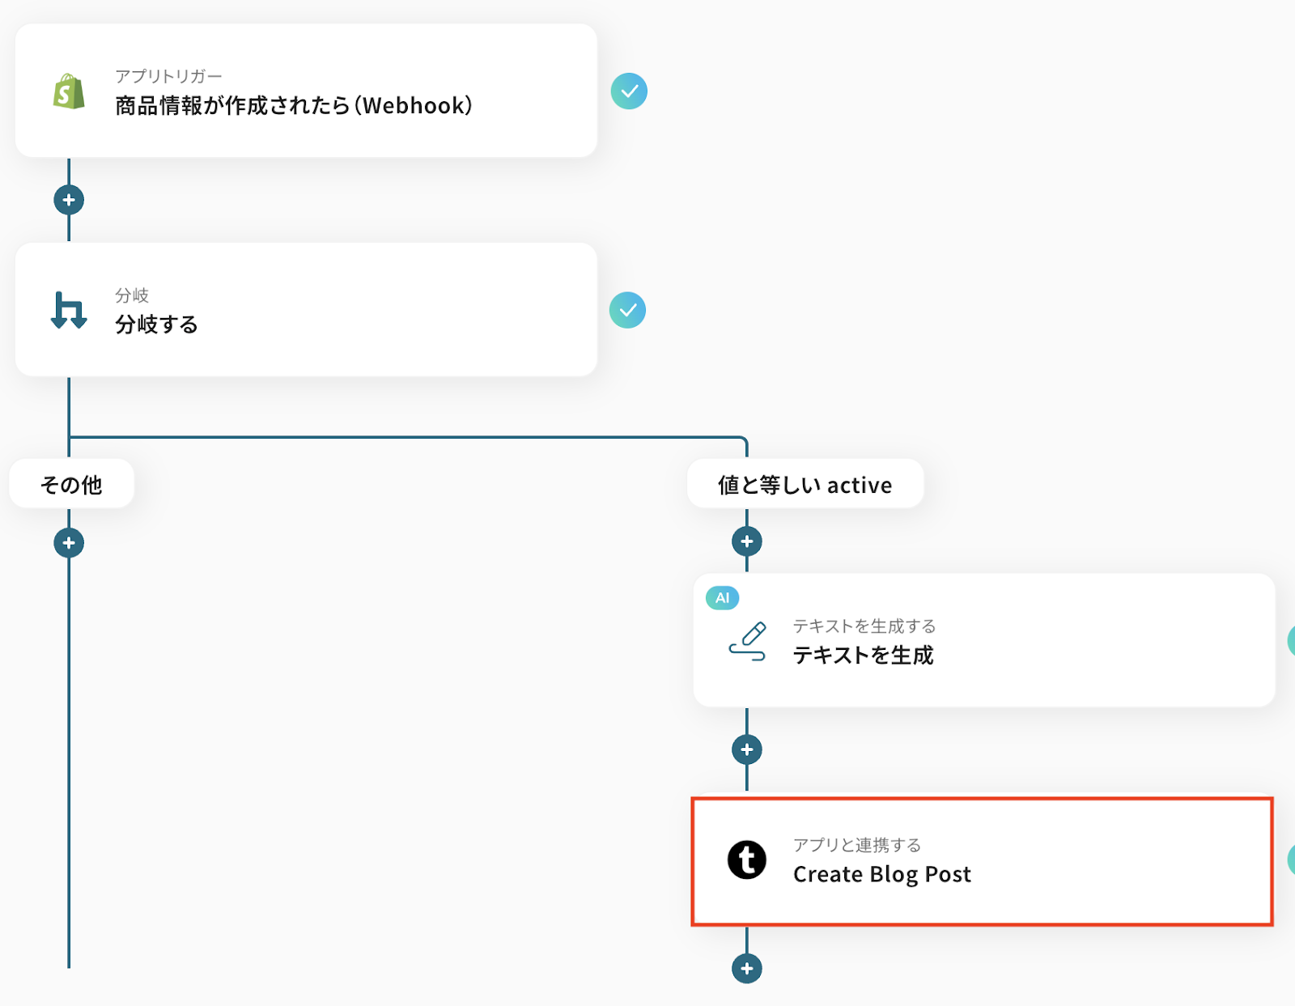Click the Tumblr app icon
Image resolution: width=1295 pixels, height=1006 pixels.
(x=746, y=860)
